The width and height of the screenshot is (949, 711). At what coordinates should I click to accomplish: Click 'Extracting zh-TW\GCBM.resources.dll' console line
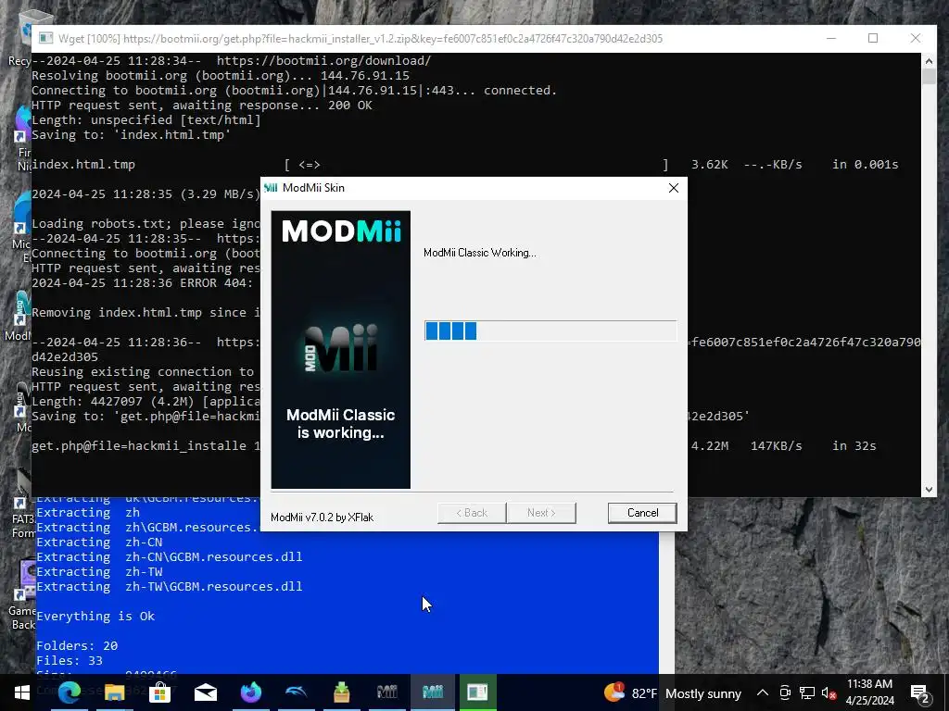(x=170, y=586)
